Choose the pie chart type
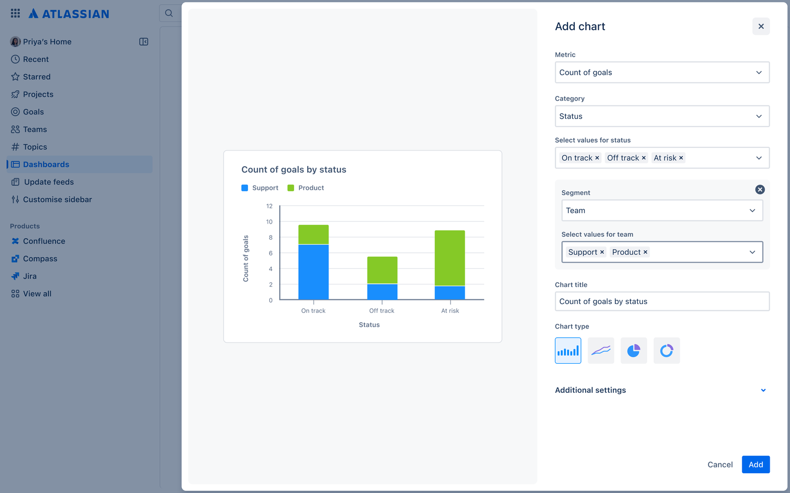This screenshot has width=790, height=493. click(x=634, y=350)
